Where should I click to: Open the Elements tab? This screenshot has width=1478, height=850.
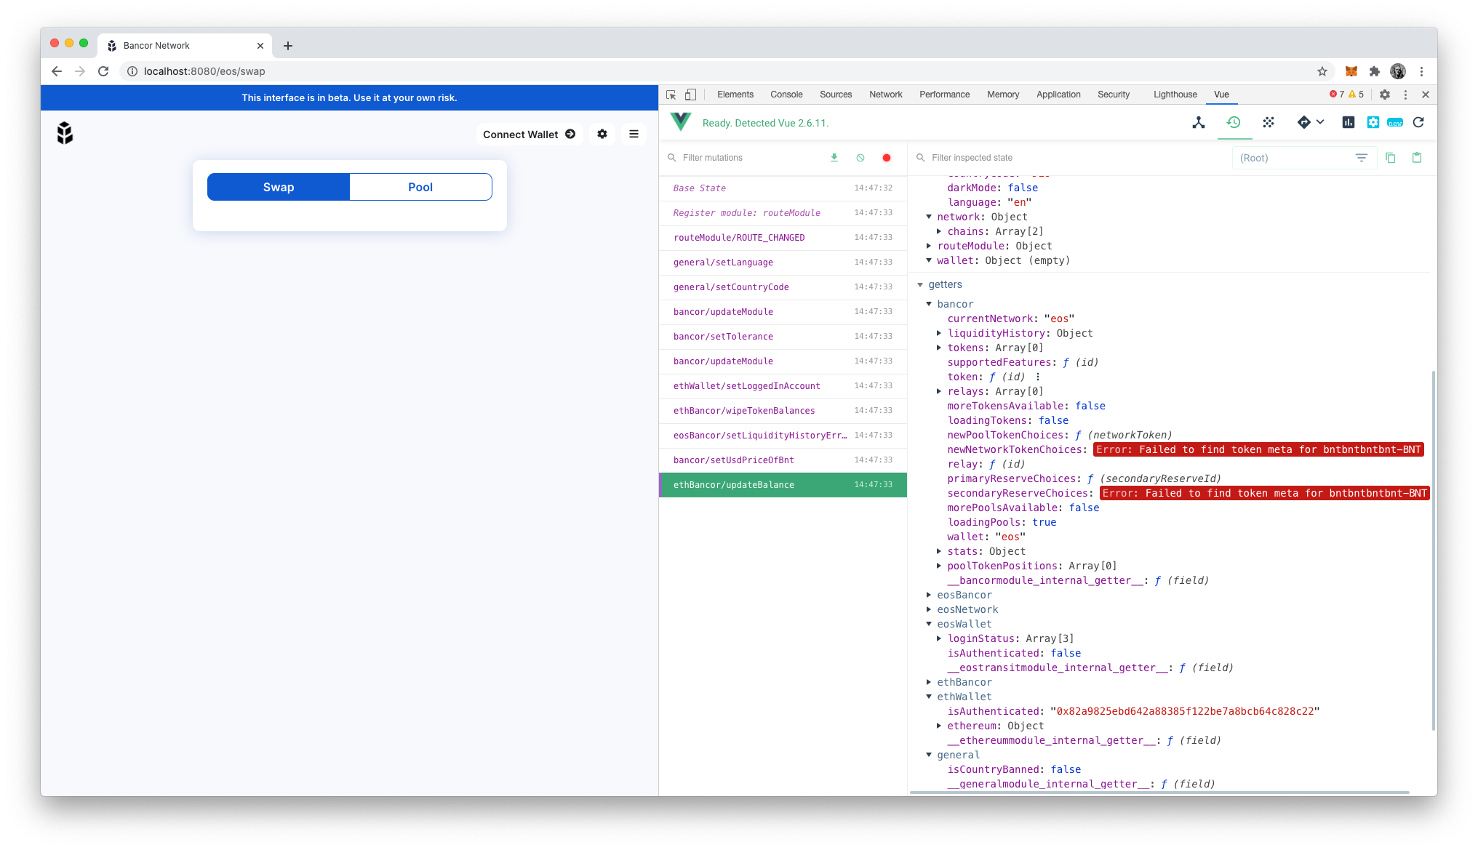[735, 95]
